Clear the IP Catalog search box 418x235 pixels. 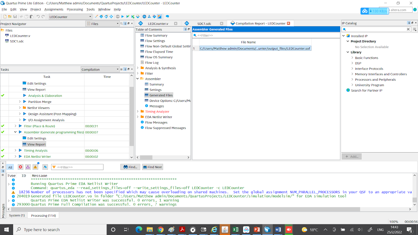point(408,29)
